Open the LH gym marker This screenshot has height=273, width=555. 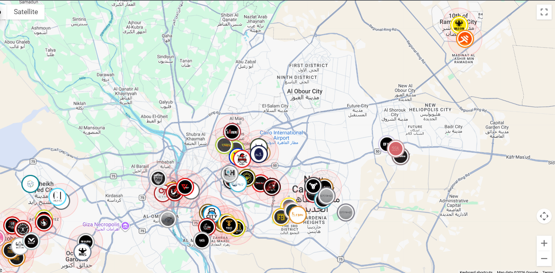coord(230,173)
